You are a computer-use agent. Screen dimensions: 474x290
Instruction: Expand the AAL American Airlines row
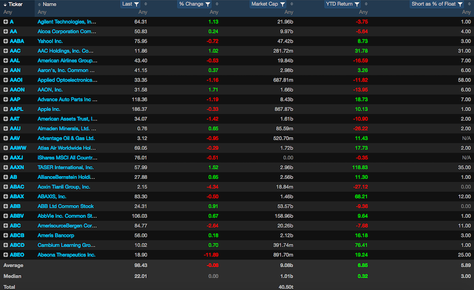(5, 61)
